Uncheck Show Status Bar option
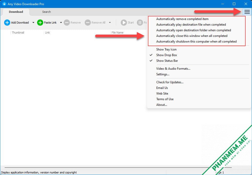Image resolution: width=252 pixels, height=175 pixels. click(199, 61)
